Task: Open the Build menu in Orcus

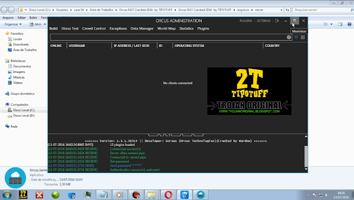Action: tap(53, 28)
